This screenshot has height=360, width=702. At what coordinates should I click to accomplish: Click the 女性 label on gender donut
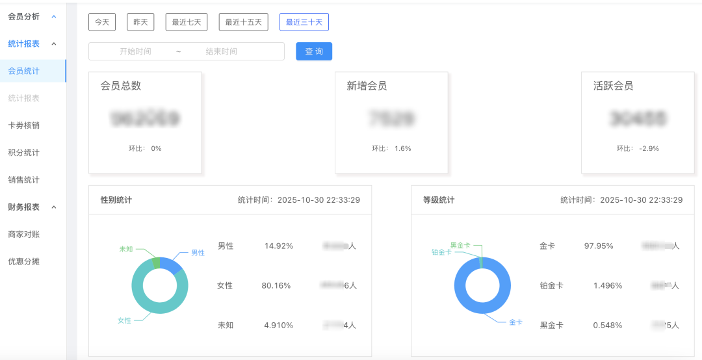click(124, 320)
